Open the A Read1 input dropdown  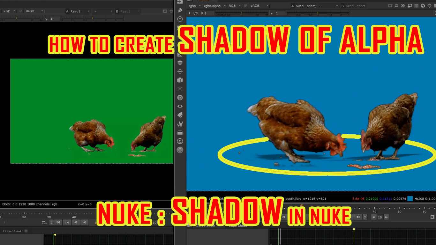pyautogui.click(x=78, y=11)
